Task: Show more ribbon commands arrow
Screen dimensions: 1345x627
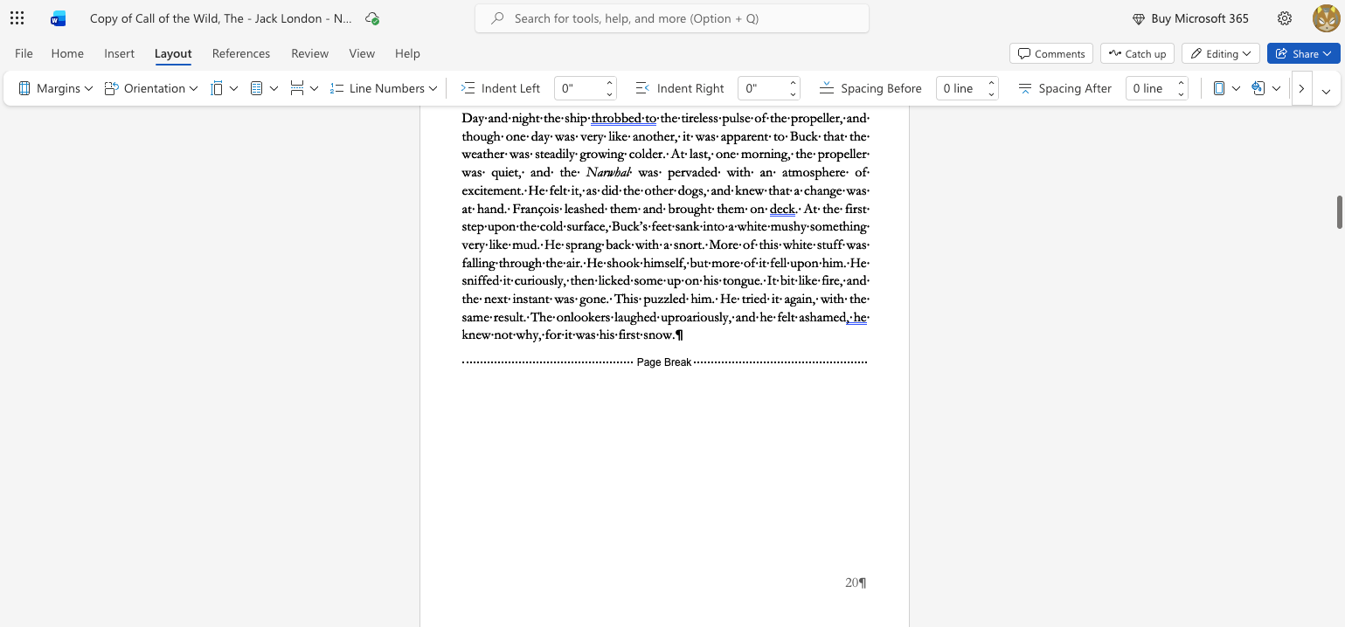Action: [x=1302, y=88]
